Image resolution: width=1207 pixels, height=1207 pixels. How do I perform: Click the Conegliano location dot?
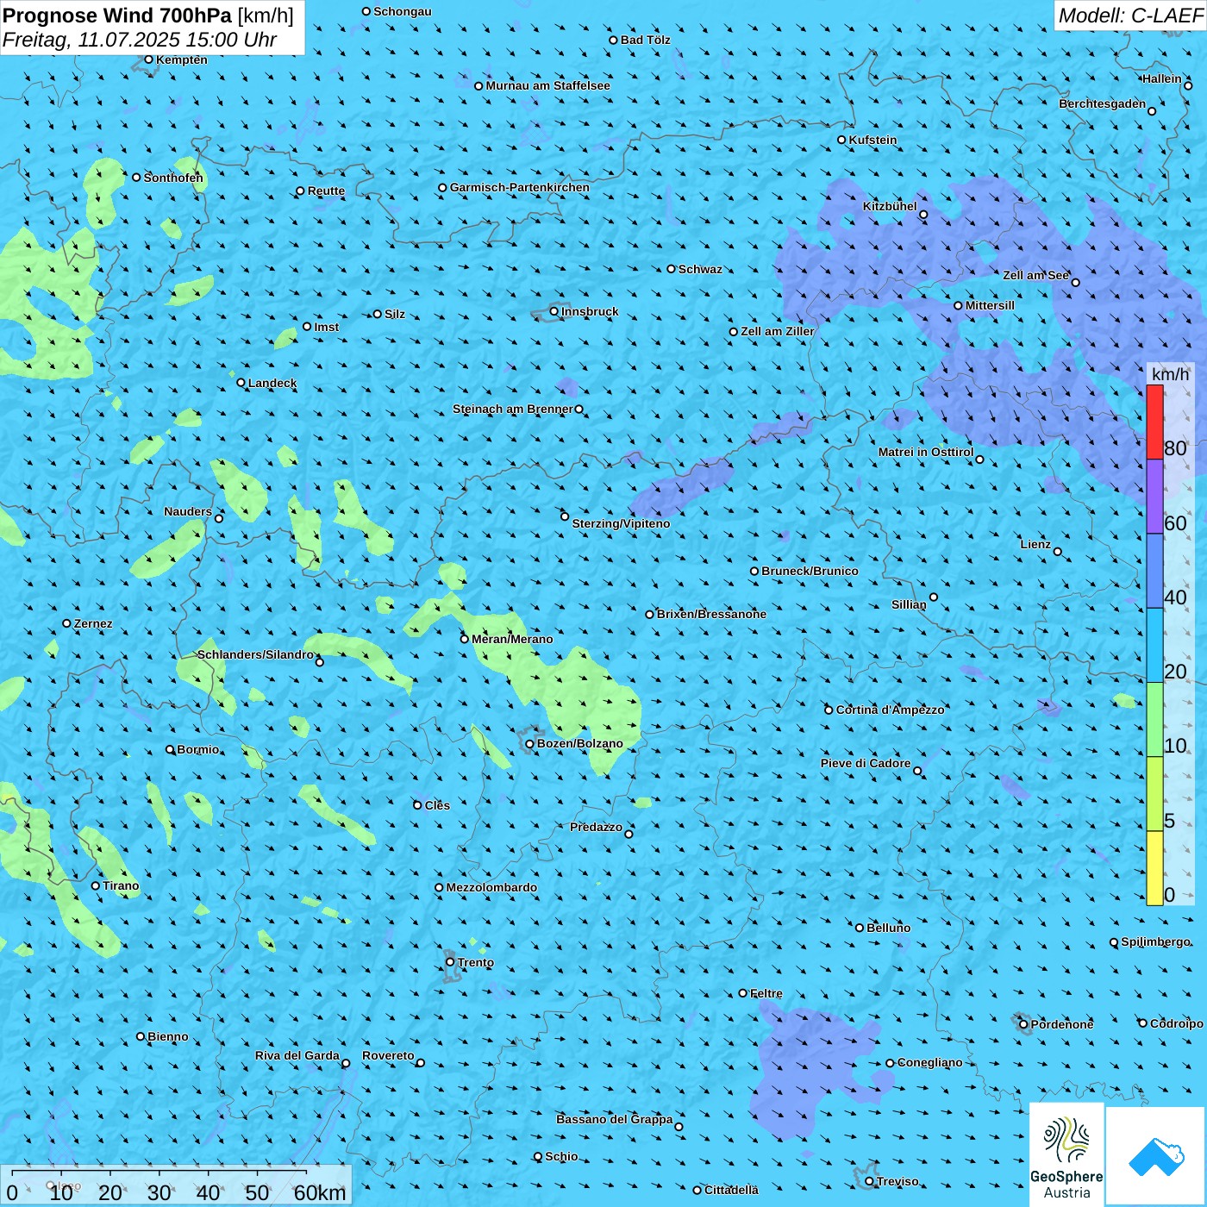[891, 1063]
